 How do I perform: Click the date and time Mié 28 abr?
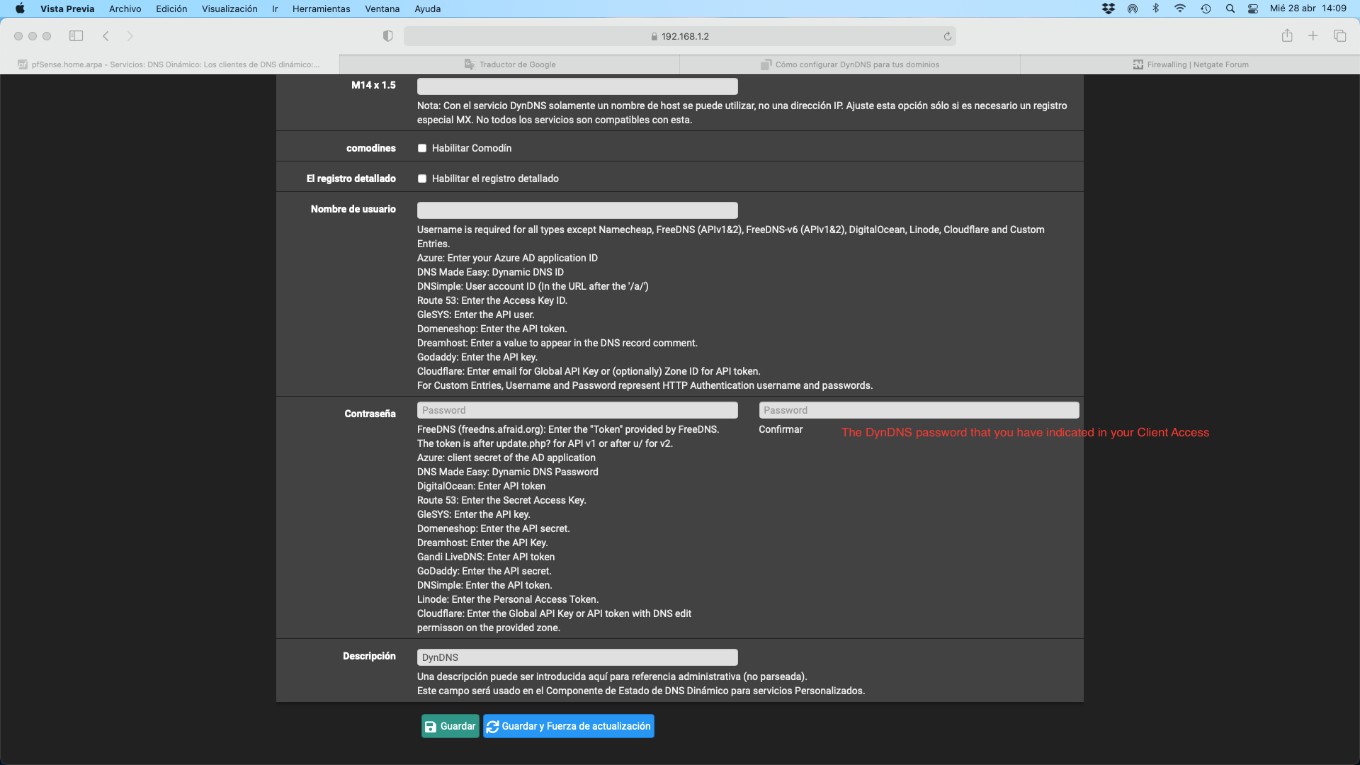tap(1308, 8)
